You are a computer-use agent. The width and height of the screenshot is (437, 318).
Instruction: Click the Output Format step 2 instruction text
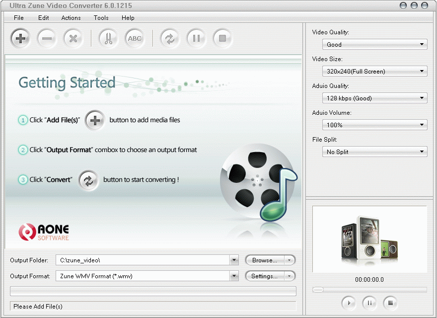pos(113,150)
